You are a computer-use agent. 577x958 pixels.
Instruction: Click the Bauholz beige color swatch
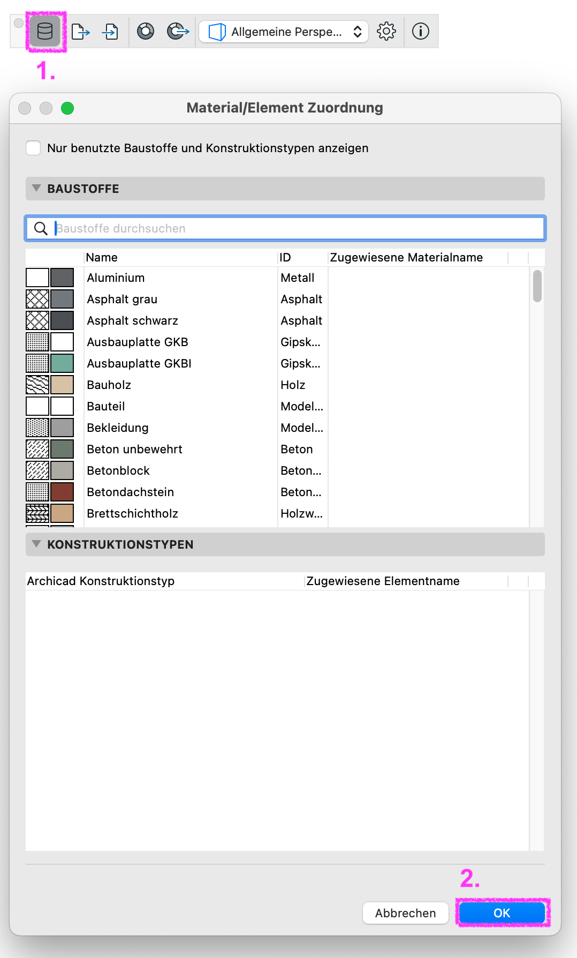tap(62, 385)
